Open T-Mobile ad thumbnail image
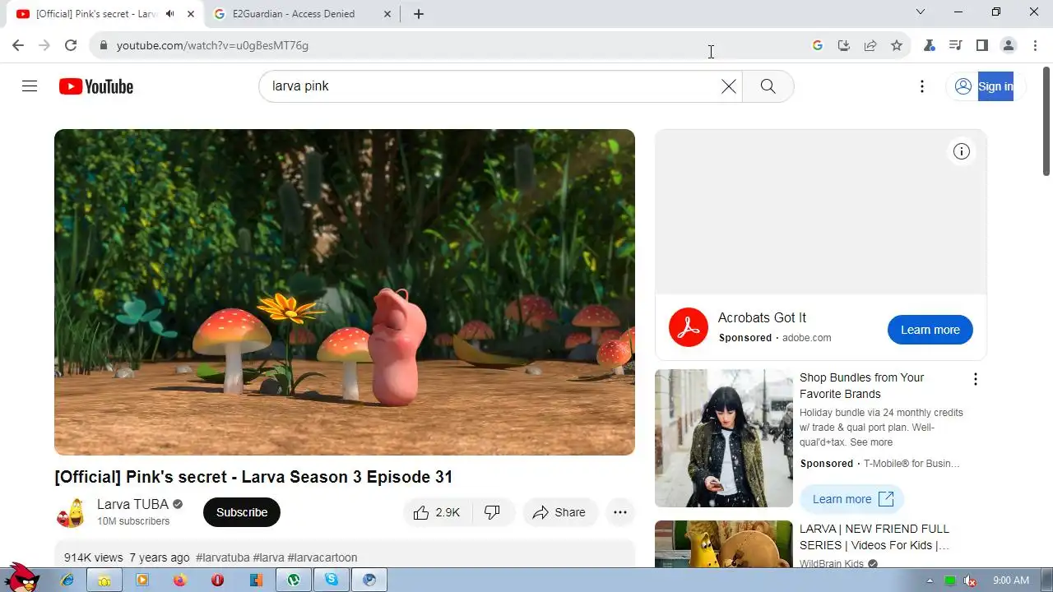The height and width of the screenshot is (592, 1053). [724, 438]
